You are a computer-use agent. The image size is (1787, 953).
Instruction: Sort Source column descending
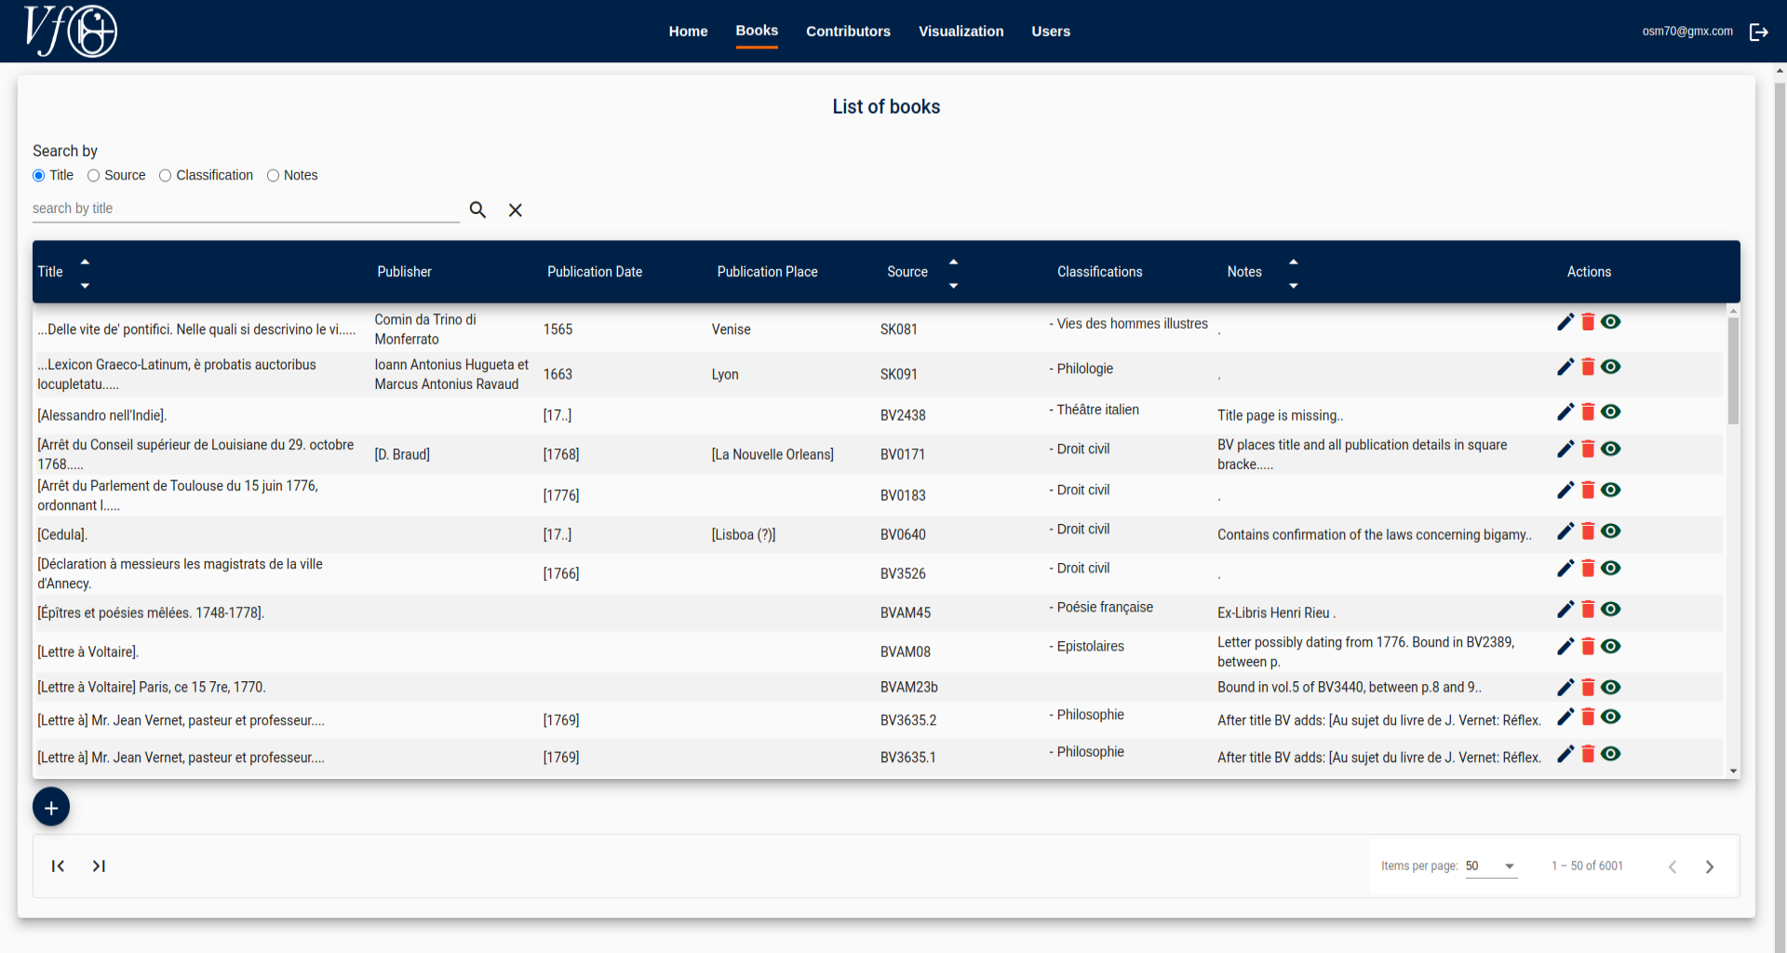[953, 286]
